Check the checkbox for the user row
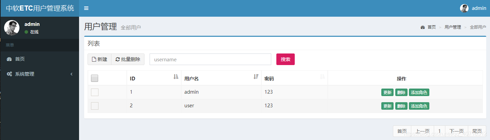490x140 pixels. click(x=95, y=106)
